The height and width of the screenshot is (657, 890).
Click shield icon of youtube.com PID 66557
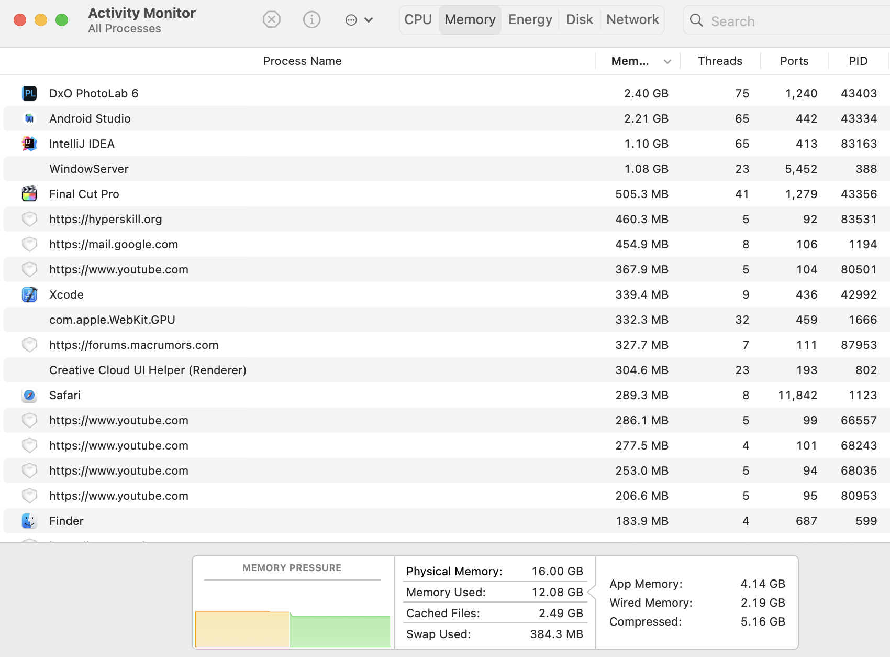29,420
